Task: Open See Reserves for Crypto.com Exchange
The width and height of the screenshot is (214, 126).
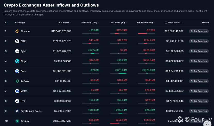Action: [x=199, y=111]
